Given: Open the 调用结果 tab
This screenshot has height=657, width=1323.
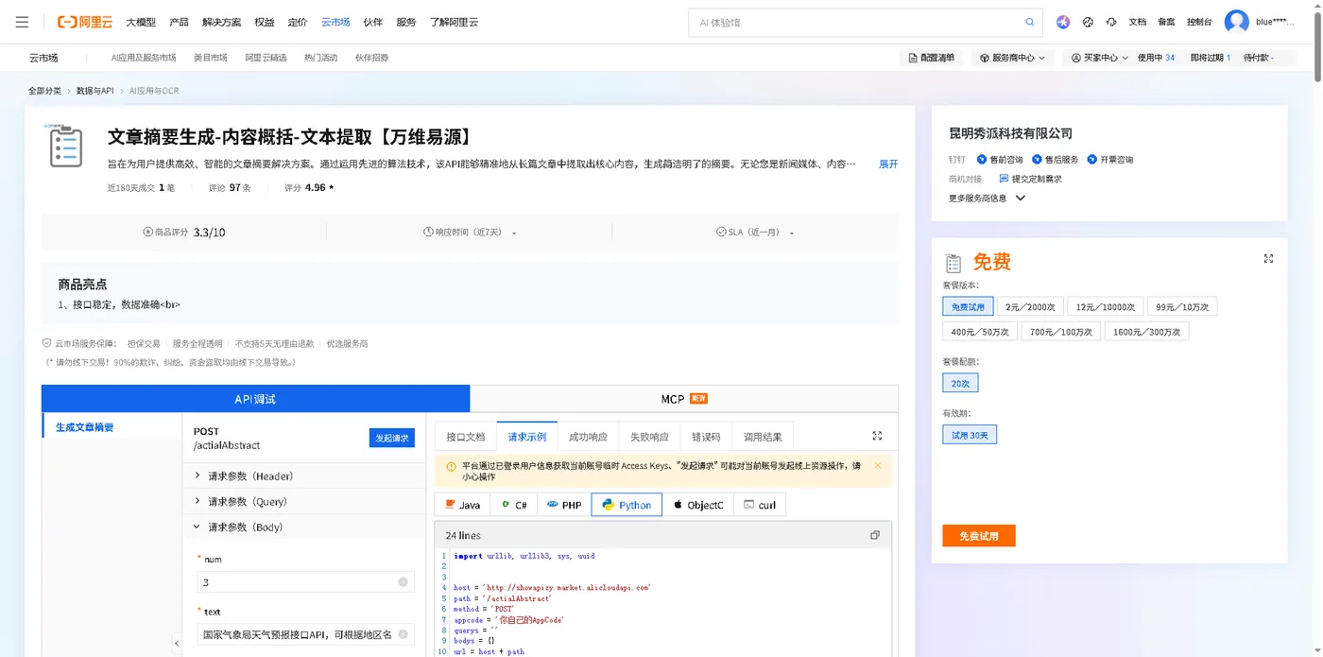Looking at the screenshot, I should click(x=763, y=437).
